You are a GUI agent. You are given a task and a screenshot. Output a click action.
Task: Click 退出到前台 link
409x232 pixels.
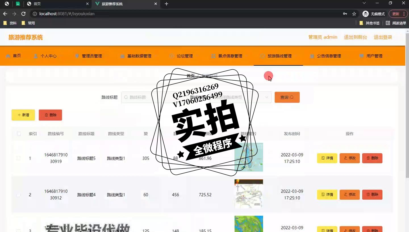[x=355, y=37]
